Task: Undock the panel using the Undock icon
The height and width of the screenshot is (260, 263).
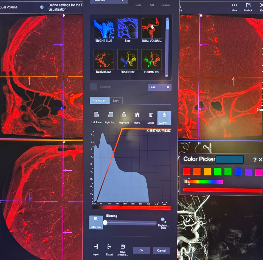Action: [248, 6]
